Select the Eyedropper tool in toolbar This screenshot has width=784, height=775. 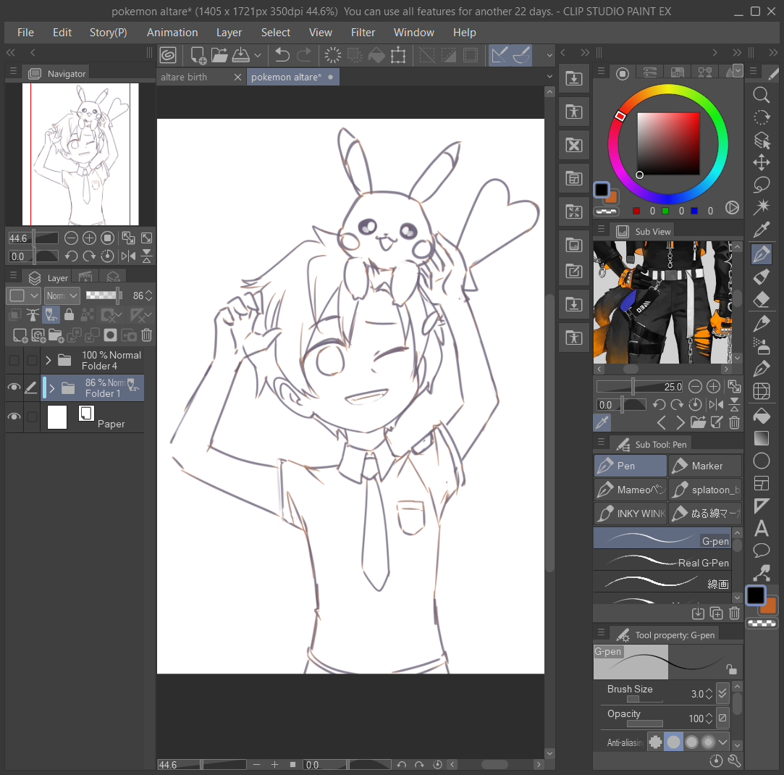[x=761, y=229]
